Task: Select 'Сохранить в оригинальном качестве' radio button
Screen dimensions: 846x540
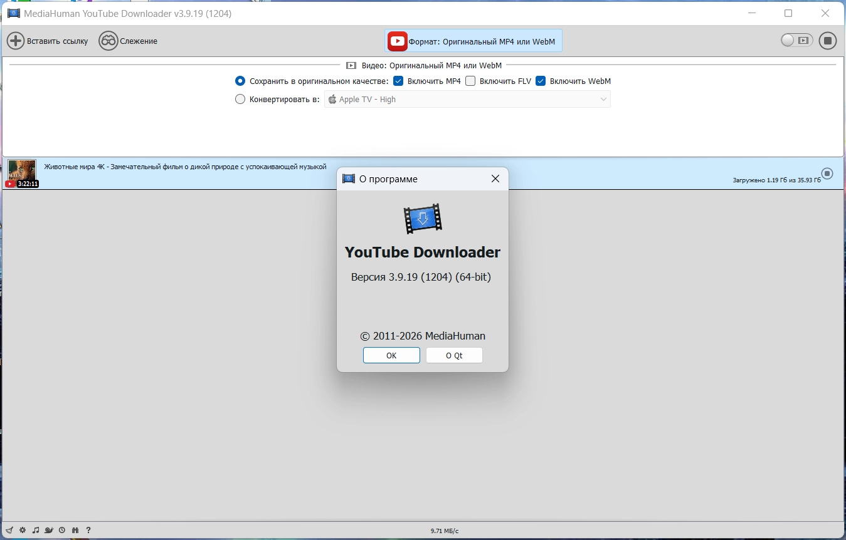Action: coord(240,81)
